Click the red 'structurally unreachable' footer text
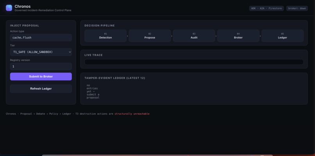 point(132,114)
